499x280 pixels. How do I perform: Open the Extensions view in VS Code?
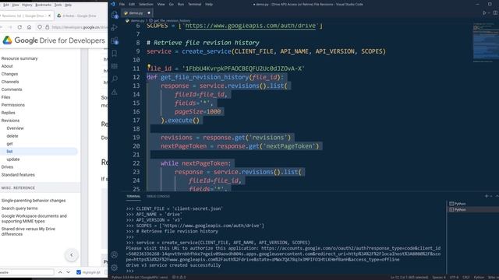pyautogui.click(x=115, y=40)
